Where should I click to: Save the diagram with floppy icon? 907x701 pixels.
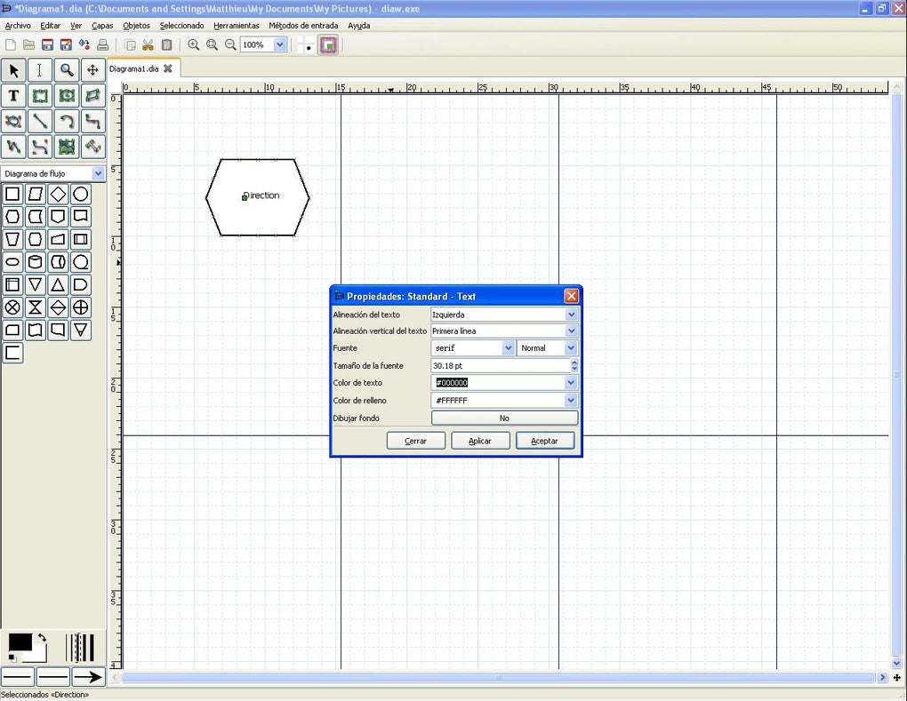click(47, 44)
